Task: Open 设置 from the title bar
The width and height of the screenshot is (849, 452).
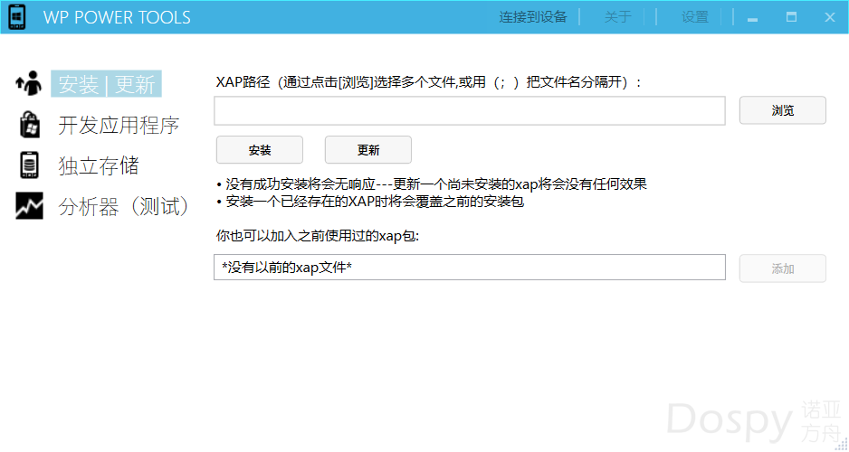Action: coord(695,17)
